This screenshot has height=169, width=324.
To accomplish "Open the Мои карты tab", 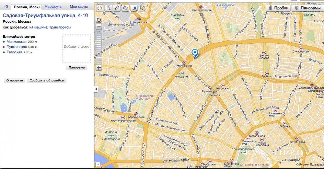I will click(x=79, y=6).
